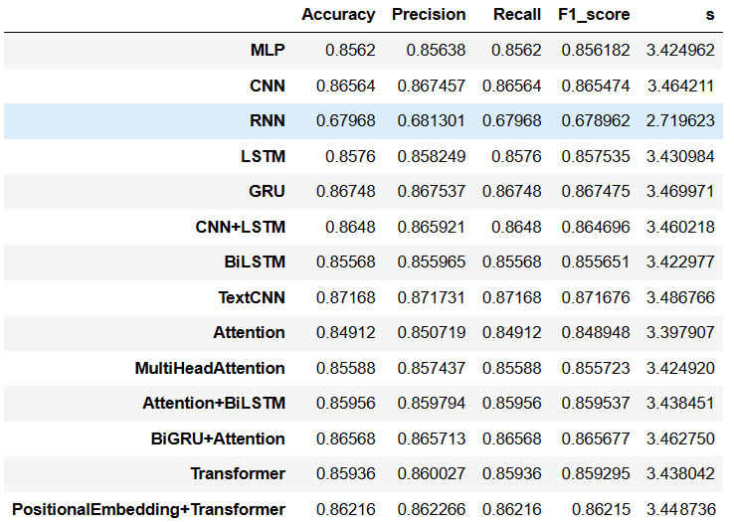The image size is (734, 522).
Task: Click the BiGRU+Attention row label
Action: pyautogui.click(x=218, y=438)
